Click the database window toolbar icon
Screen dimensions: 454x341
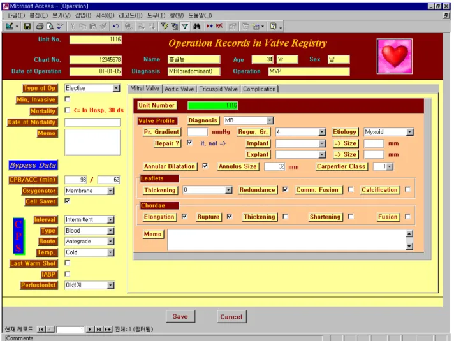pyautogui.click(x=245, y=26)
